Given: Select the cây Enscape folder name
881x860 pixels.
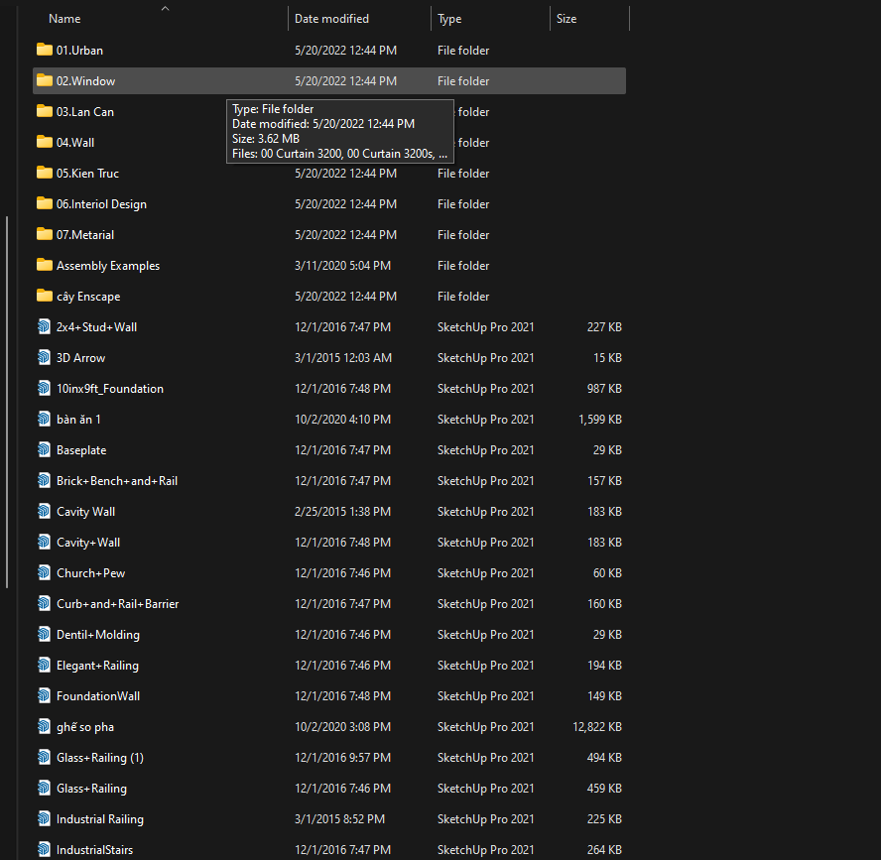Looking at the screenshot, I should point(88,296).
